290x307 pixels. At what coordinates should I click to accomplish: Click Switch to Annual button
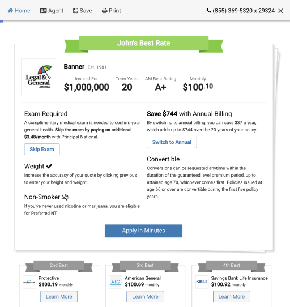[x=172, y=142]
